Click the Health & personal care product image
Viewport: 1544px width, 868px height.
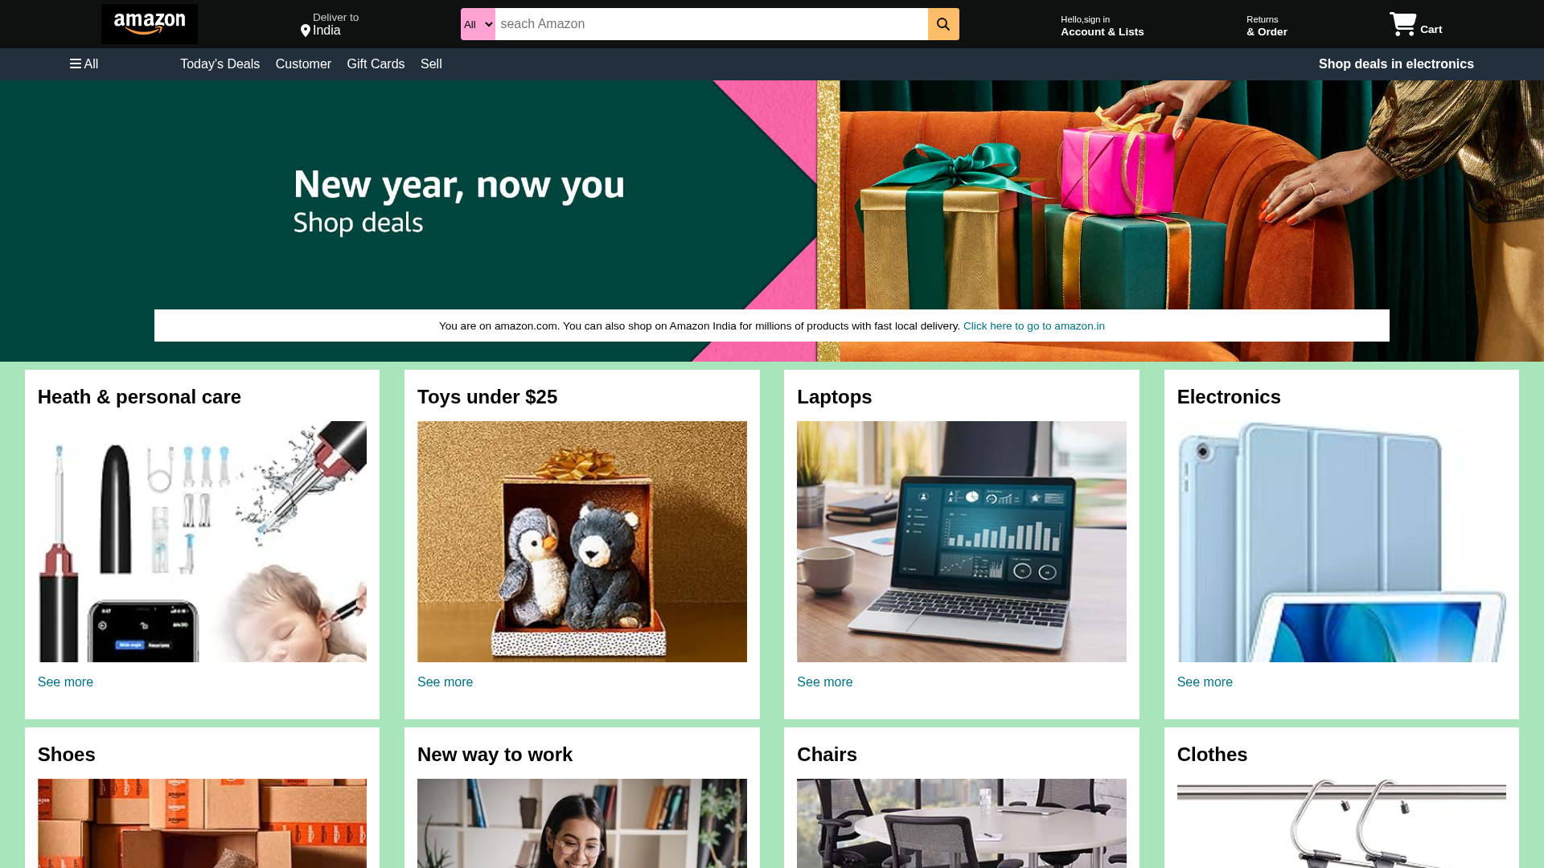point(202,542)
